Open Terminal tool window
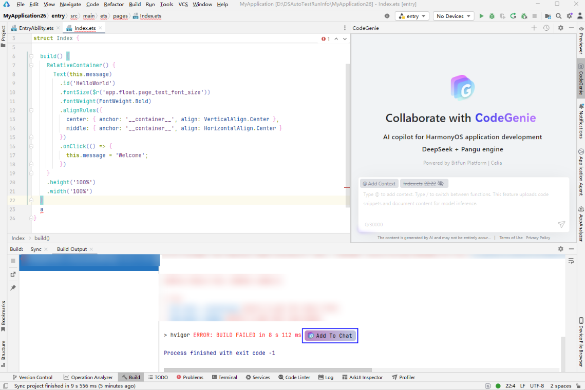 [x=224, y=377]
